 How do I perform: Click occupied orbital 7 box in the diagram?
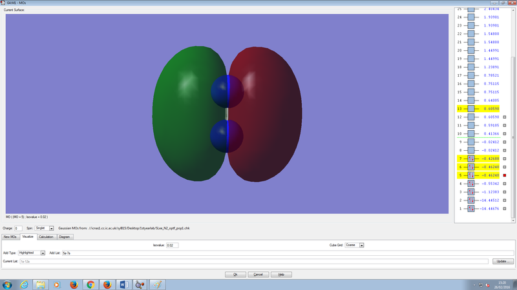click(470, 158)
